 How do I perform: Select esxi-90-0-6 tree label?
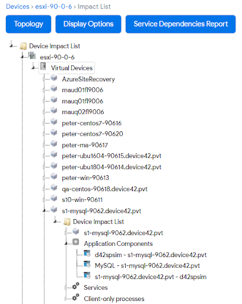pyautogui.click(x=57, y=57)
